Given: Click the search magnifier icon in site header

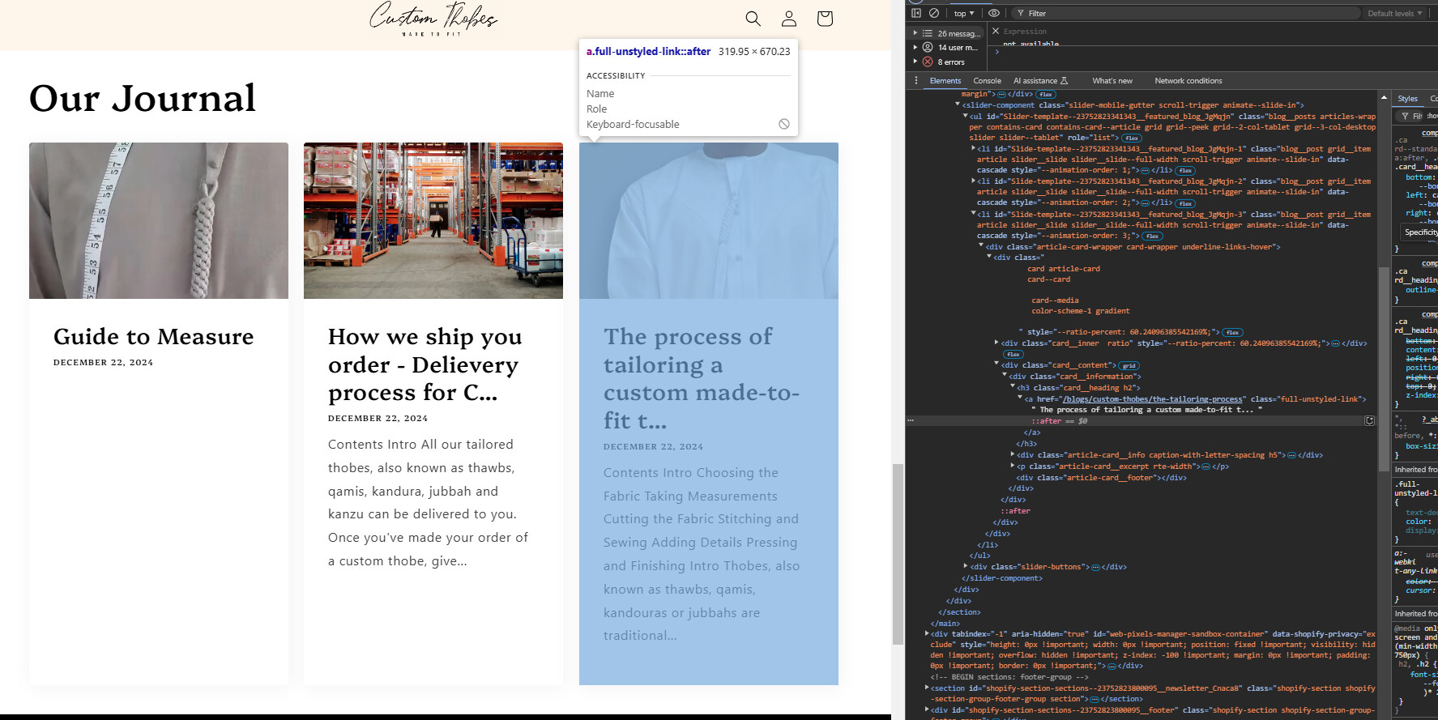Looking at the screenshot, I should coord(753,19).
